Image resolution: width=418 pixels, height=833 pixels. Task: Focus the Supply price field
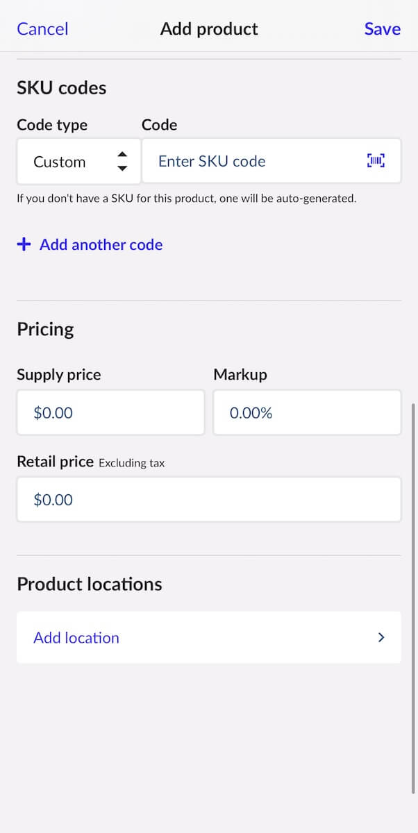point(110,412)
